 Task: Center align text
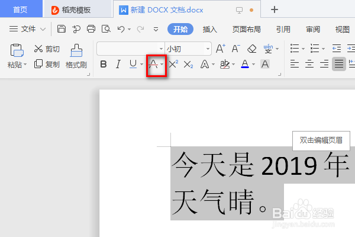(309, 64)
